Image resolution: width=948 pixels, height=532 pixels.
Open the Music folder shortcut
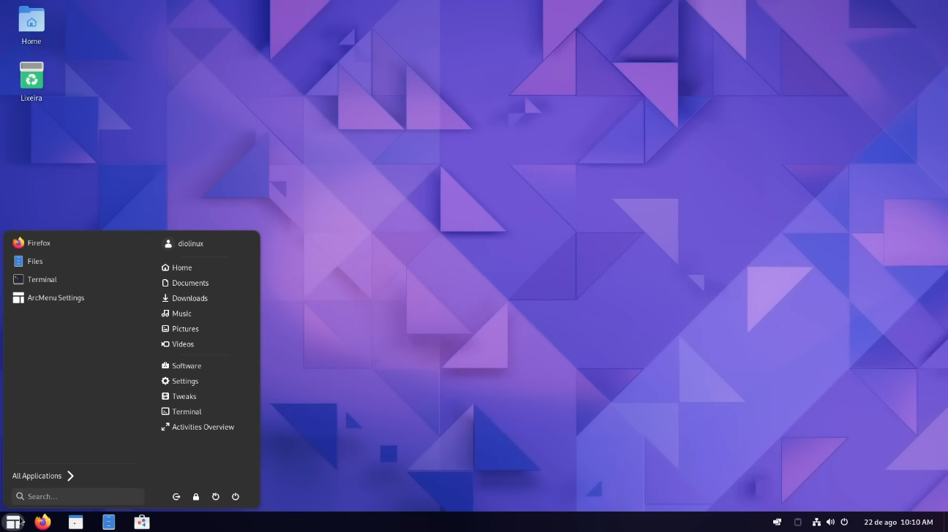click(x=181, y=313)
